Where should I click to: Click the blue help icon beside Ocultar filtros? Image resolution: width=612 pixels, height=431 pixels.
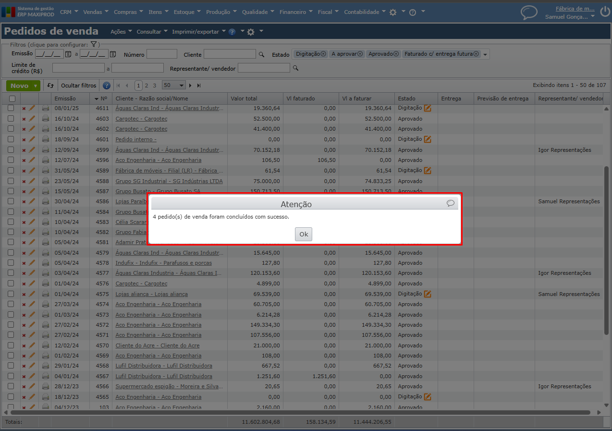[107, 86]
